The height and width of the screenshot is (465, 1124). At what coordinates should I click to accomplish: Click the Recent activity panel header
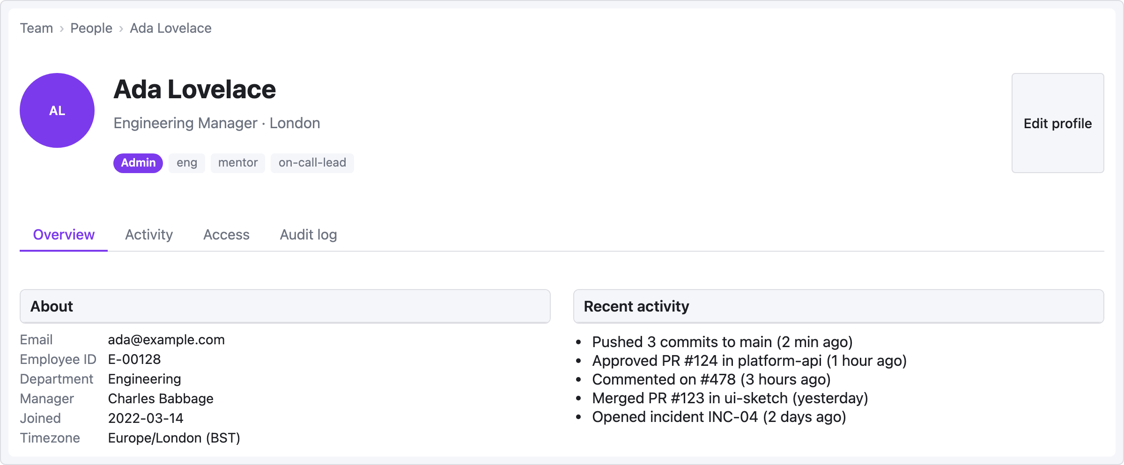(838, 306)
